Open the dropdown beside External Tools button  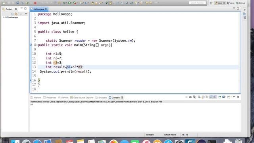pos(77,3)
